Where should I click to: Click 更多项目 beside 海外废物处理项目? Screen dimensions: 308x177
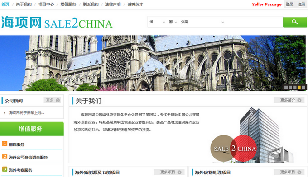click(x=289, y=172)
